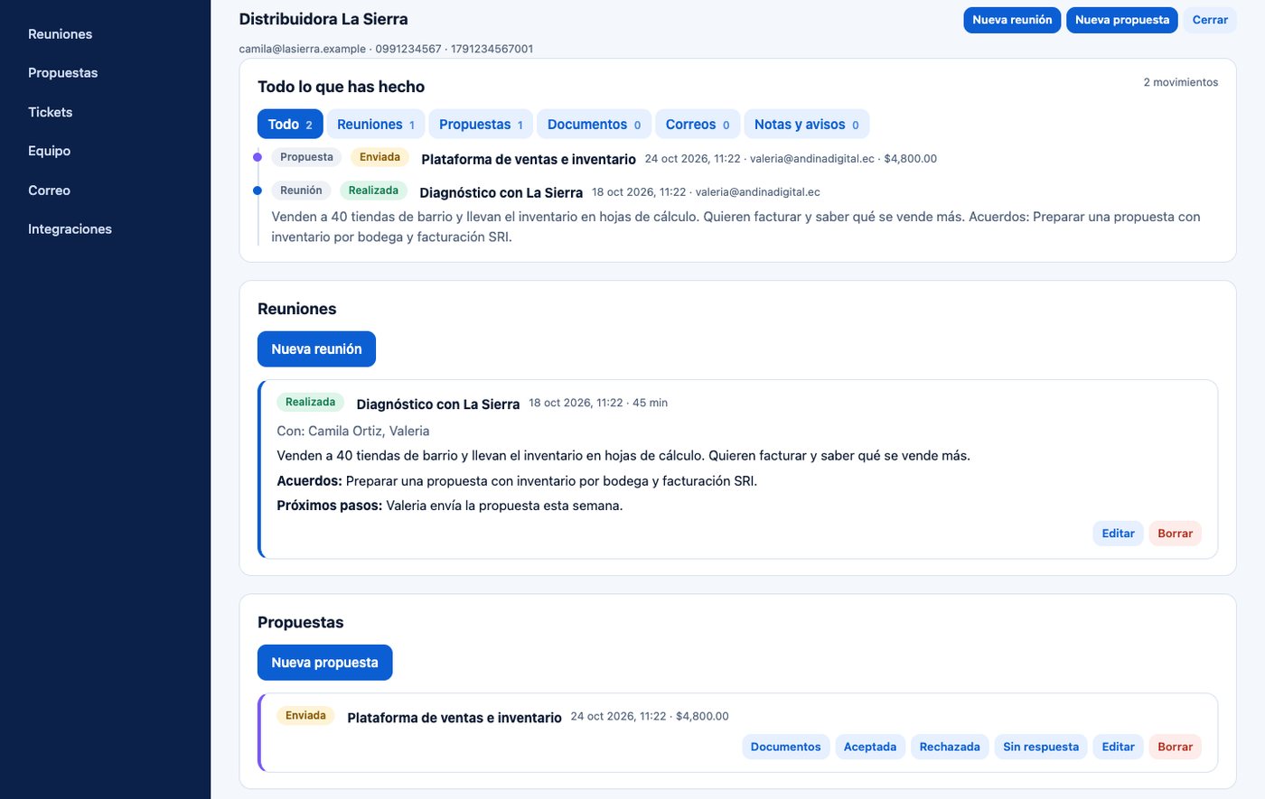
Task: Switch to the Notas y avisos tab
Action: 807,125
